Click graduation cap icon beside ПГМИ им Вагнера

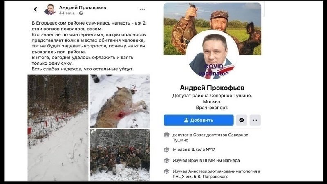point(166,160)
